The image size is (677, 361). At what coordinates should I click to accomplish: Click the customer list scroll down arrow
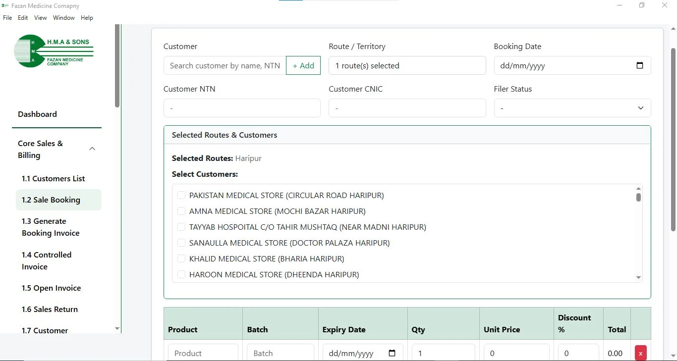638,278
